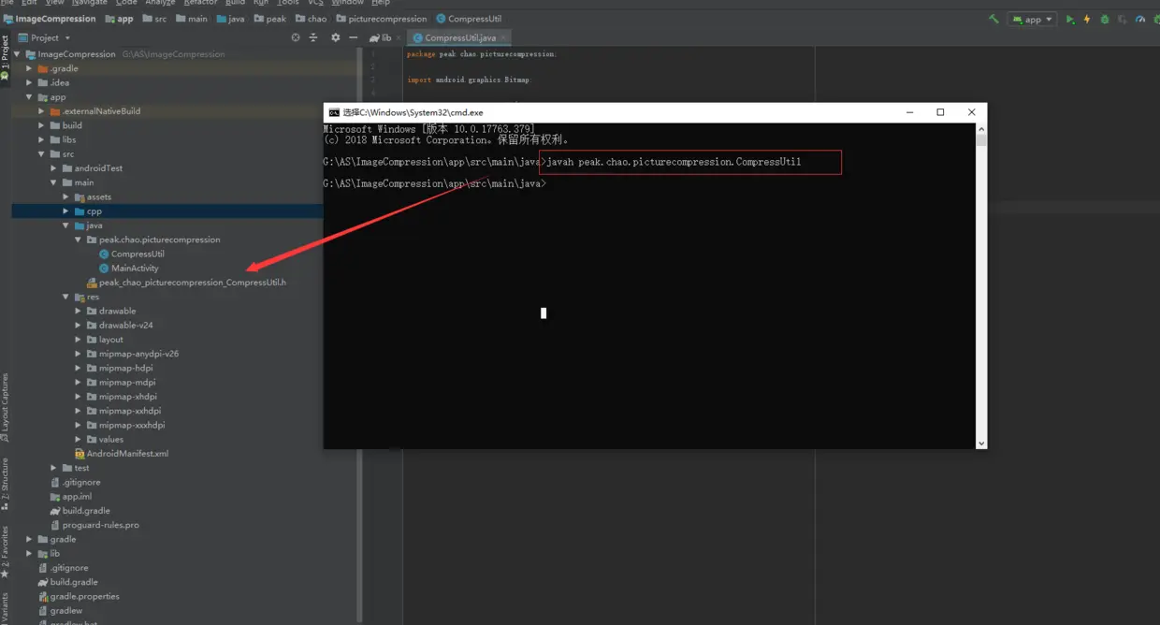Run the app with the green play icon
This screenshot has height=625, width=1160.
click(x=1070, y=19)
